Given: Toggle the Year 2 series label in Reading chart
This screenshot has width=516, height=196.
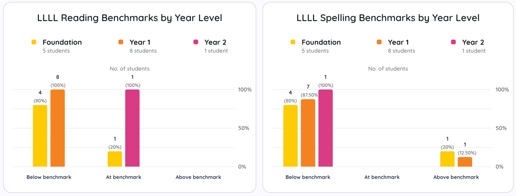Looking at the screenshot, I should click(x=215, y=42).
